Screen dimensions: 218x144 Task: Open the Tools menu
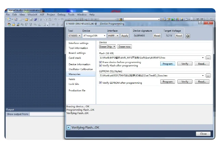tap(71, 15)
